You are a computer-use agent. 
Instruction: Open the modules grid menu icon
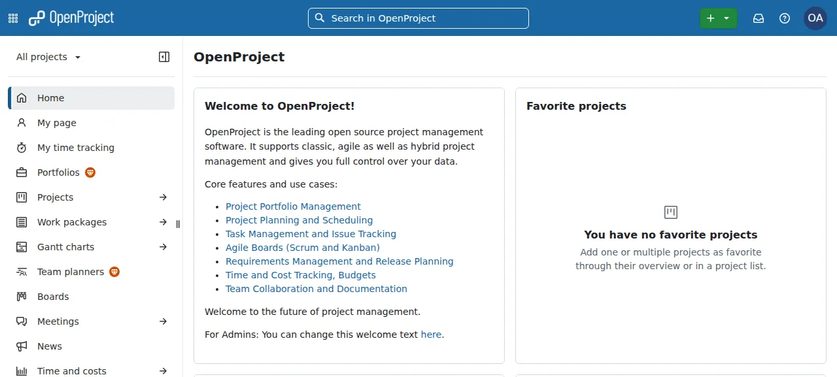[13, 18]
